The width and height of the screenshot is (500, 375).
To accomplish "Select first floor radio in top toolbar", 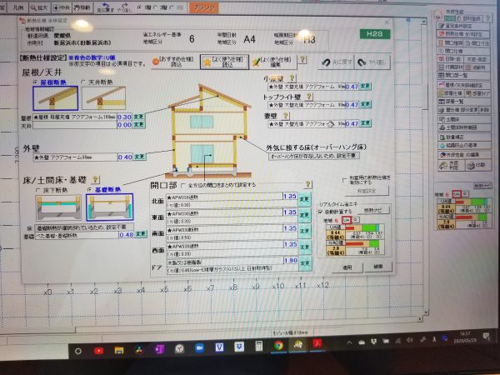I will click(x=140, y=7).
